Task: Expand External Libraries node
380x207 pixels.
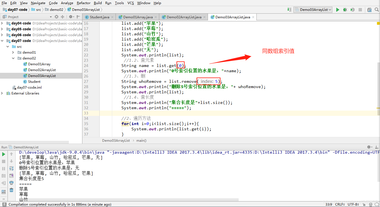Action: (x=2, y=93)
